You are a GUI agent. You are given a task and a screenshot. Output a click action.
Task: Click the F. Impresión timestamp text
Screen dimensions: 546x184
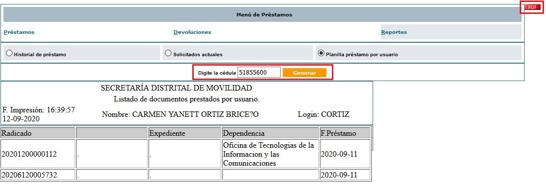pyautogui.click(x=39, y=114)
